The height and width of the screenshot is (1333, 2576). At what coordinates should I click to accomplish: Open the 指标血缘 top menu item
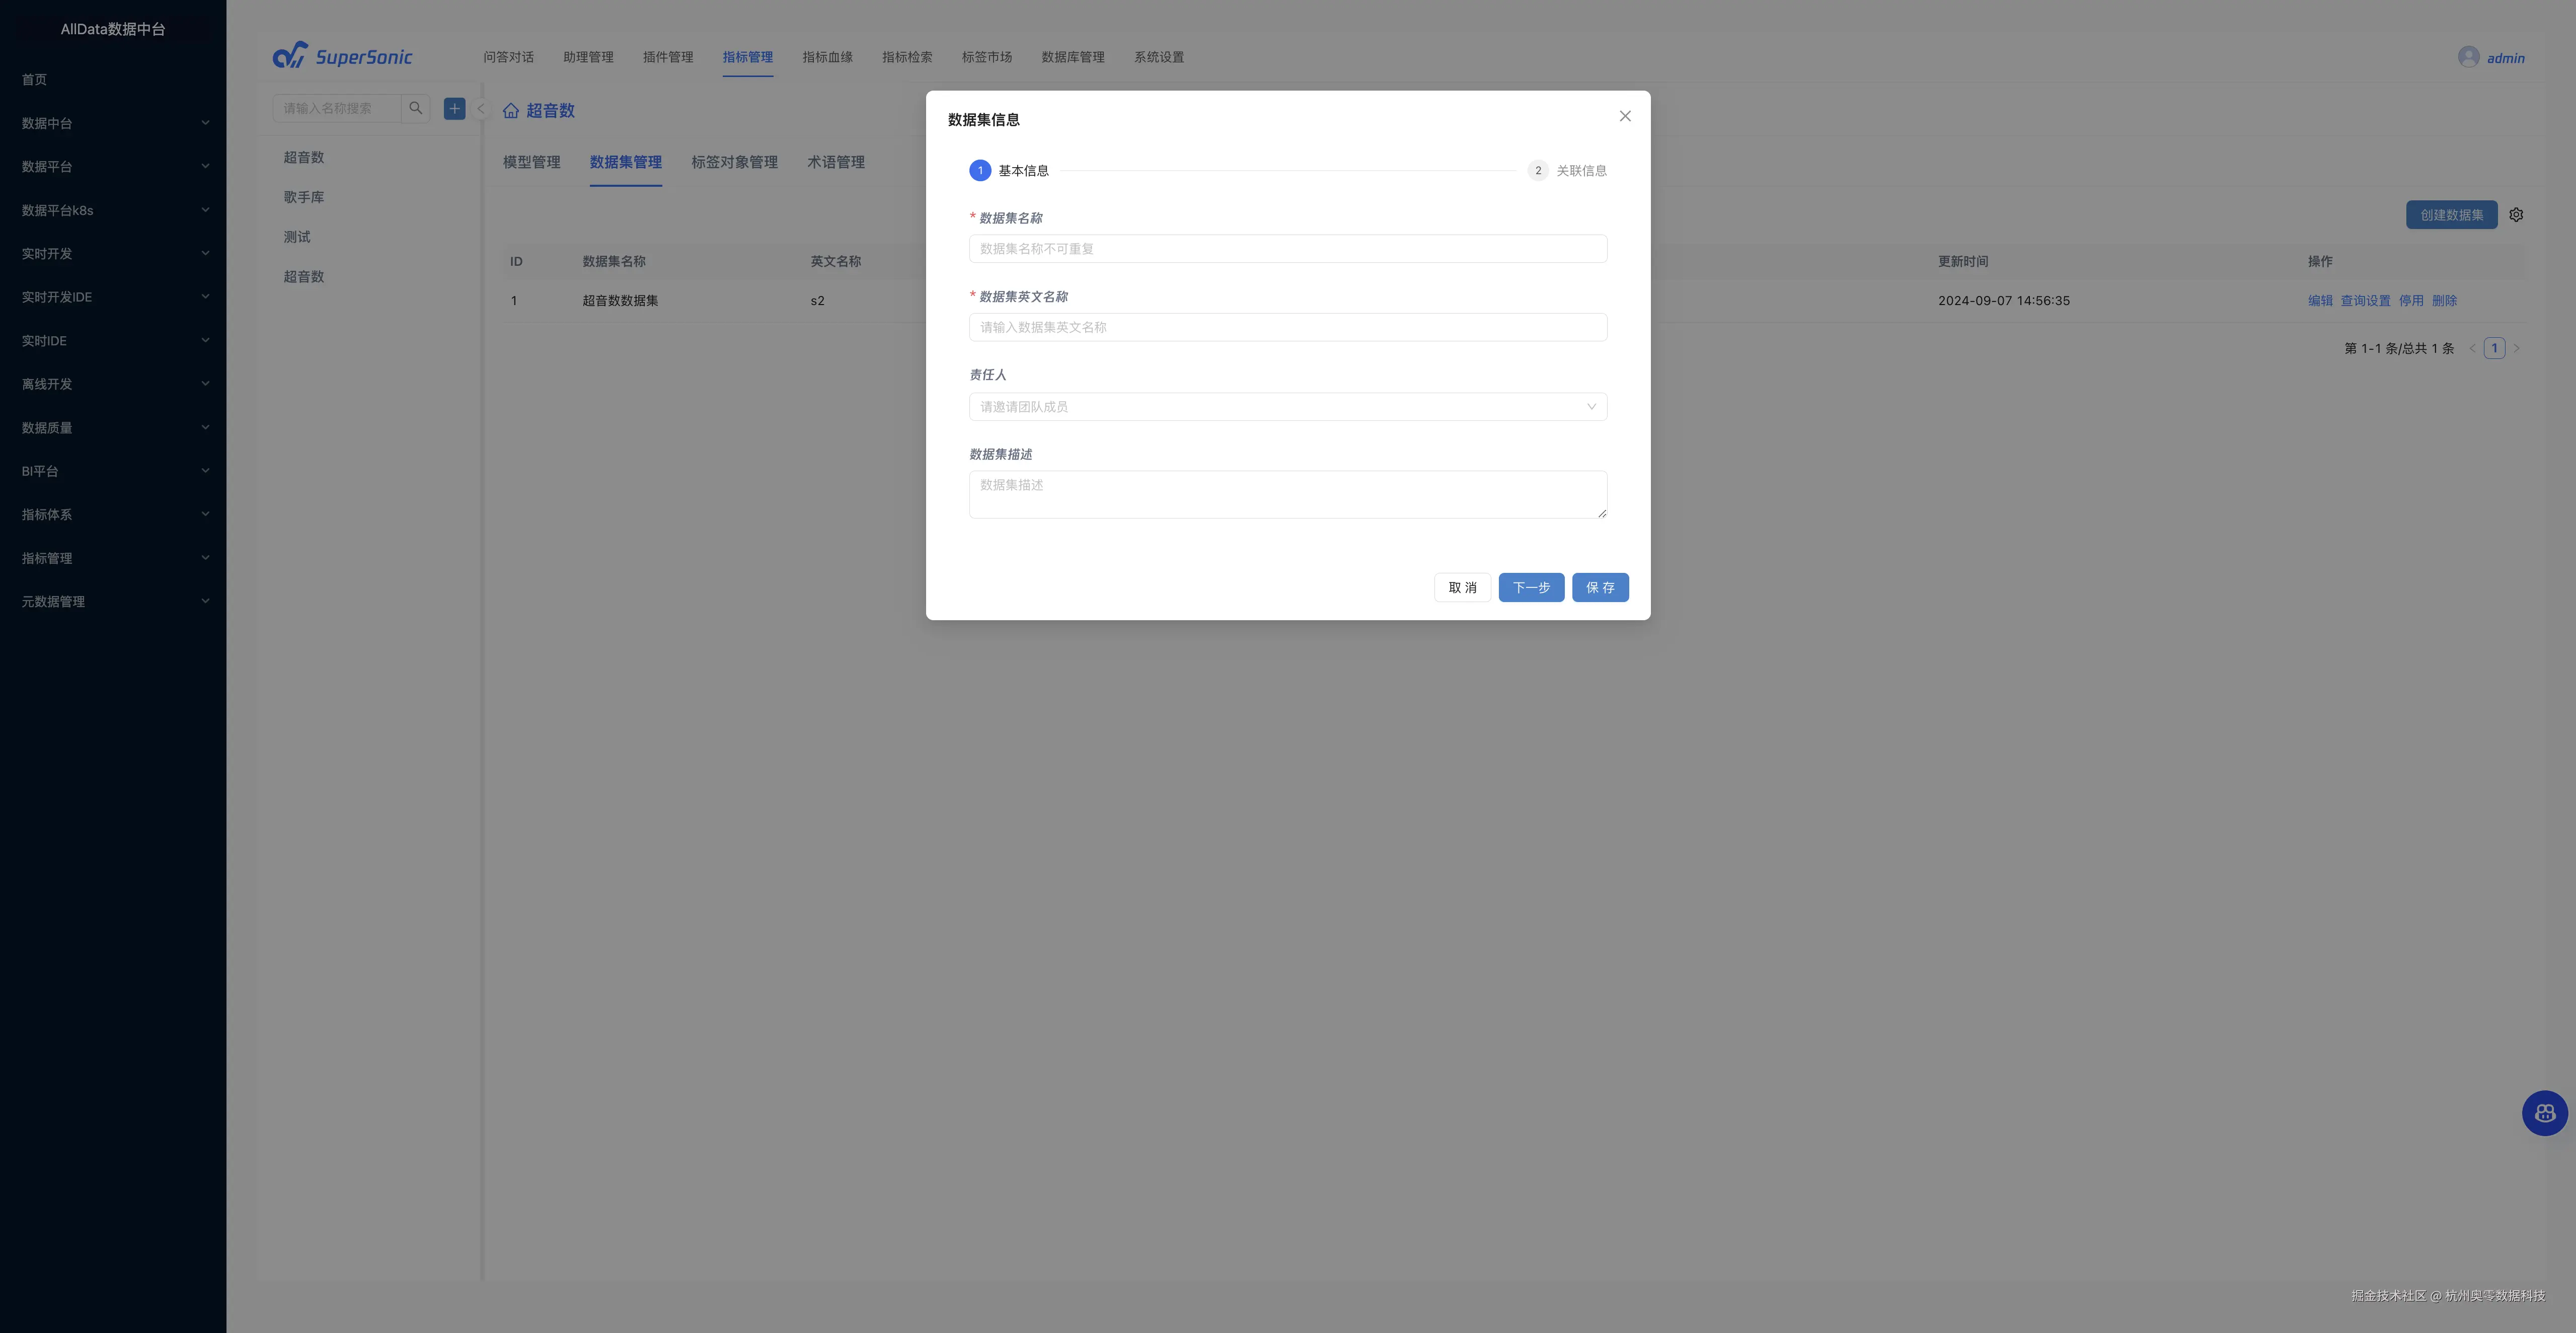pos(827,57)
